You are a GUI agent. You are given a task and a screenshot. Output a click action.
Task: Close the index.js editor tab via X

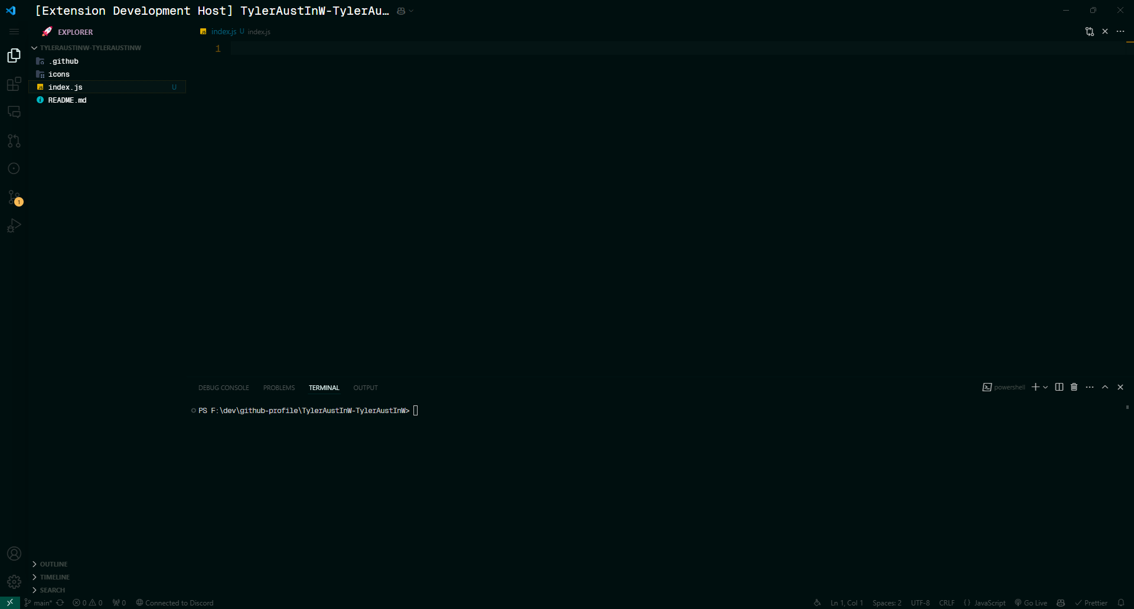pos(1105,31)
